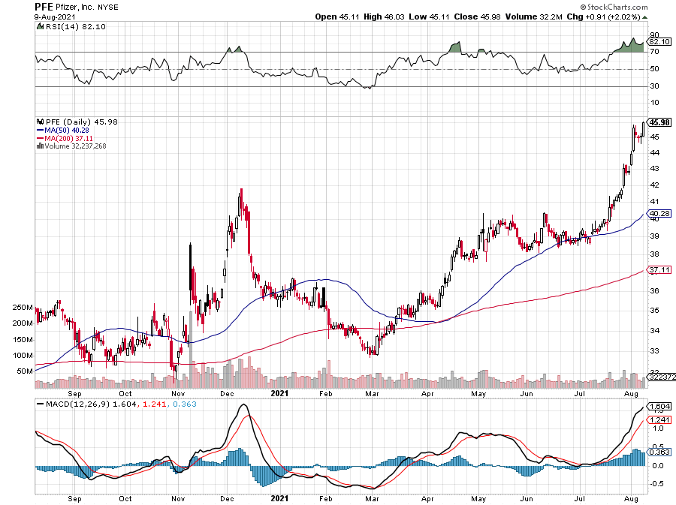Click the 'Volume 32.2M' header value
Screen dimensions: 676x505
(534, 17)
